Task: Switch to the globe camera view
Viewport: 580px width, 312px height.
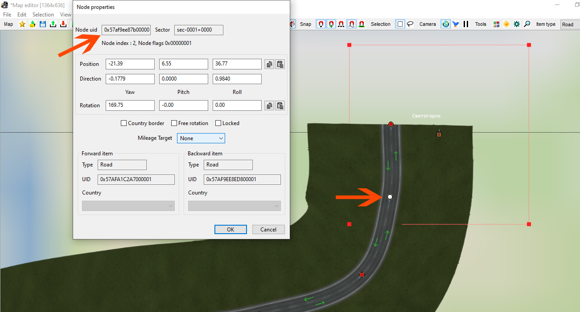Action: coord(445,24)
